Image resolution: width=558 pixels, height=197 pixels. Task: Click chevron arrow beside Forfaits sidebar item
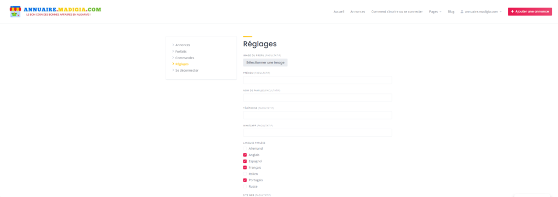tap(173, 52)
